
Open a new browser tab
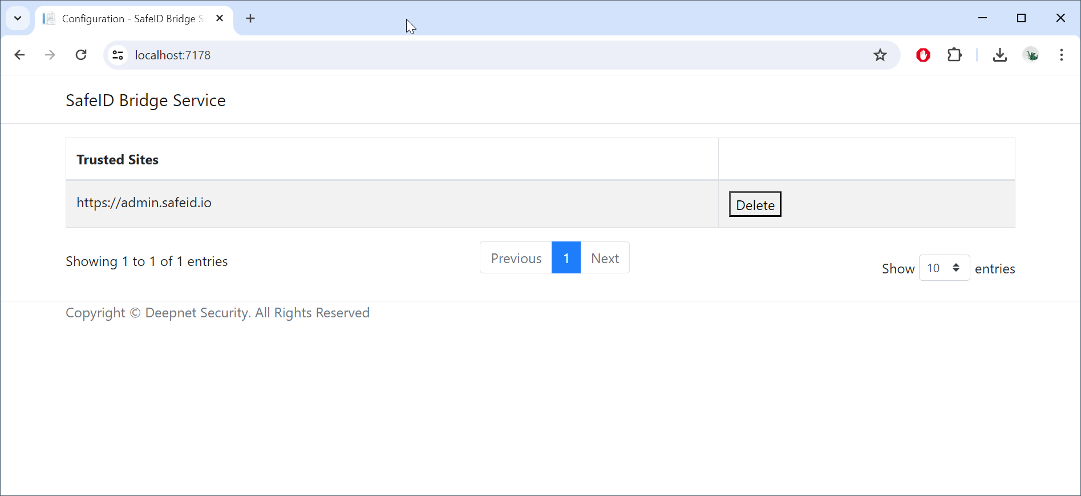point(250,19)
